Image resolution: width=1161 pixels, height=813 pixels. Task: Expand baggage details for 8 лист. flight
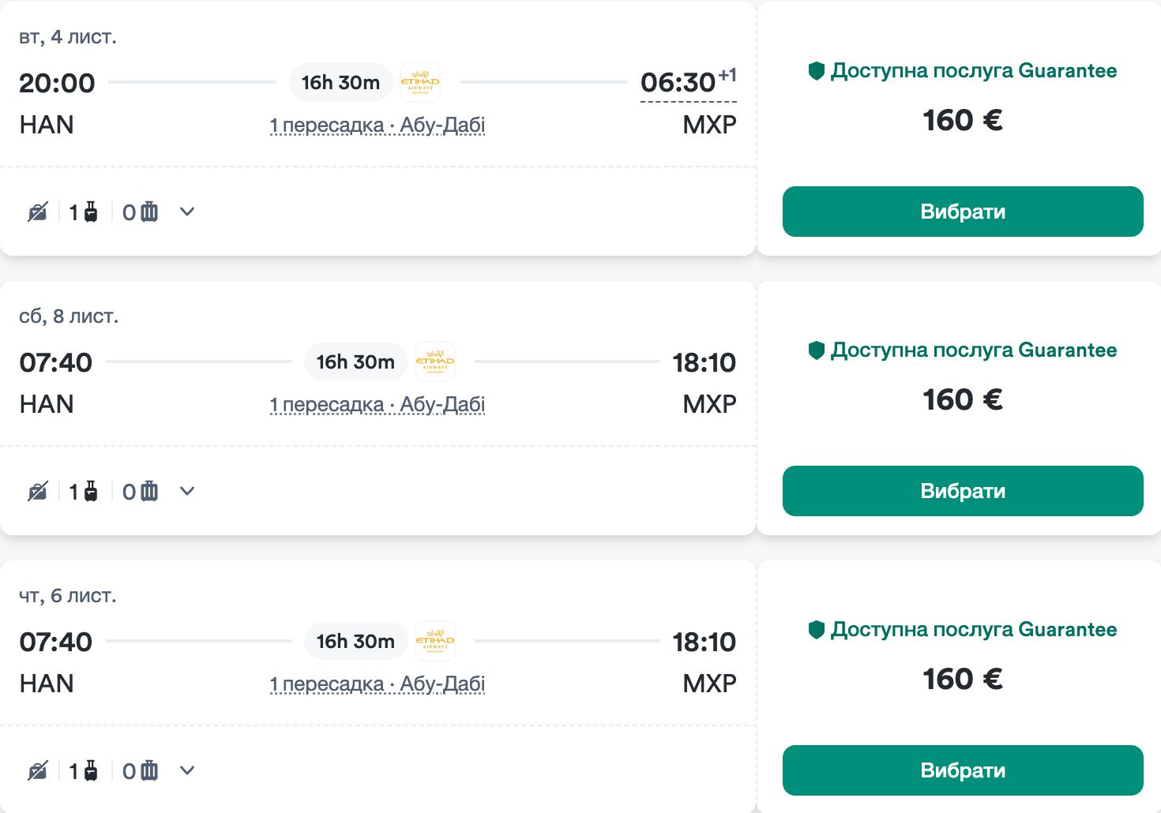click(x=187, y=492)
